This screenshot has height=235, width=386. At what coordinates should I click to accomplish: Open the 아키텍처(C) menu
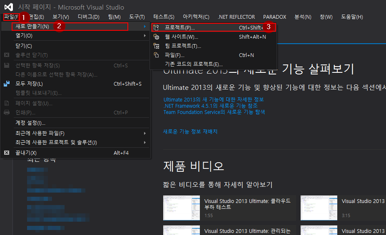[196, 17]
